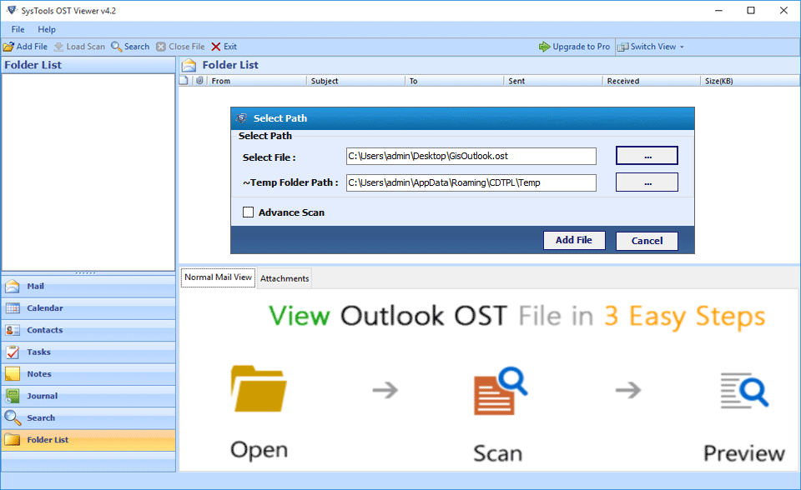The image size is (801, 490).
Task: Open the Search section in the sidebar
Action: point(88,418)
